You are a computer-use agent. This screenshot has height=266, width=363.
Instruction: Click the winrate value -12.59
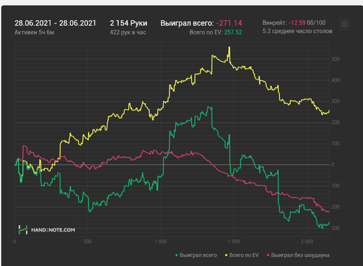[x=297, y=23]
